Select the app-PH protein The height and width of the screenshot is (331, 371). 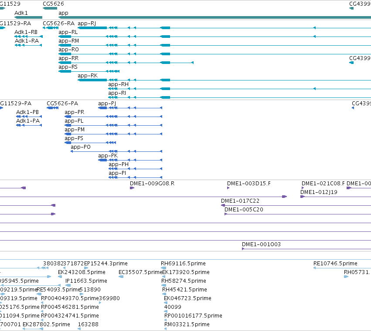click(135, 169)
